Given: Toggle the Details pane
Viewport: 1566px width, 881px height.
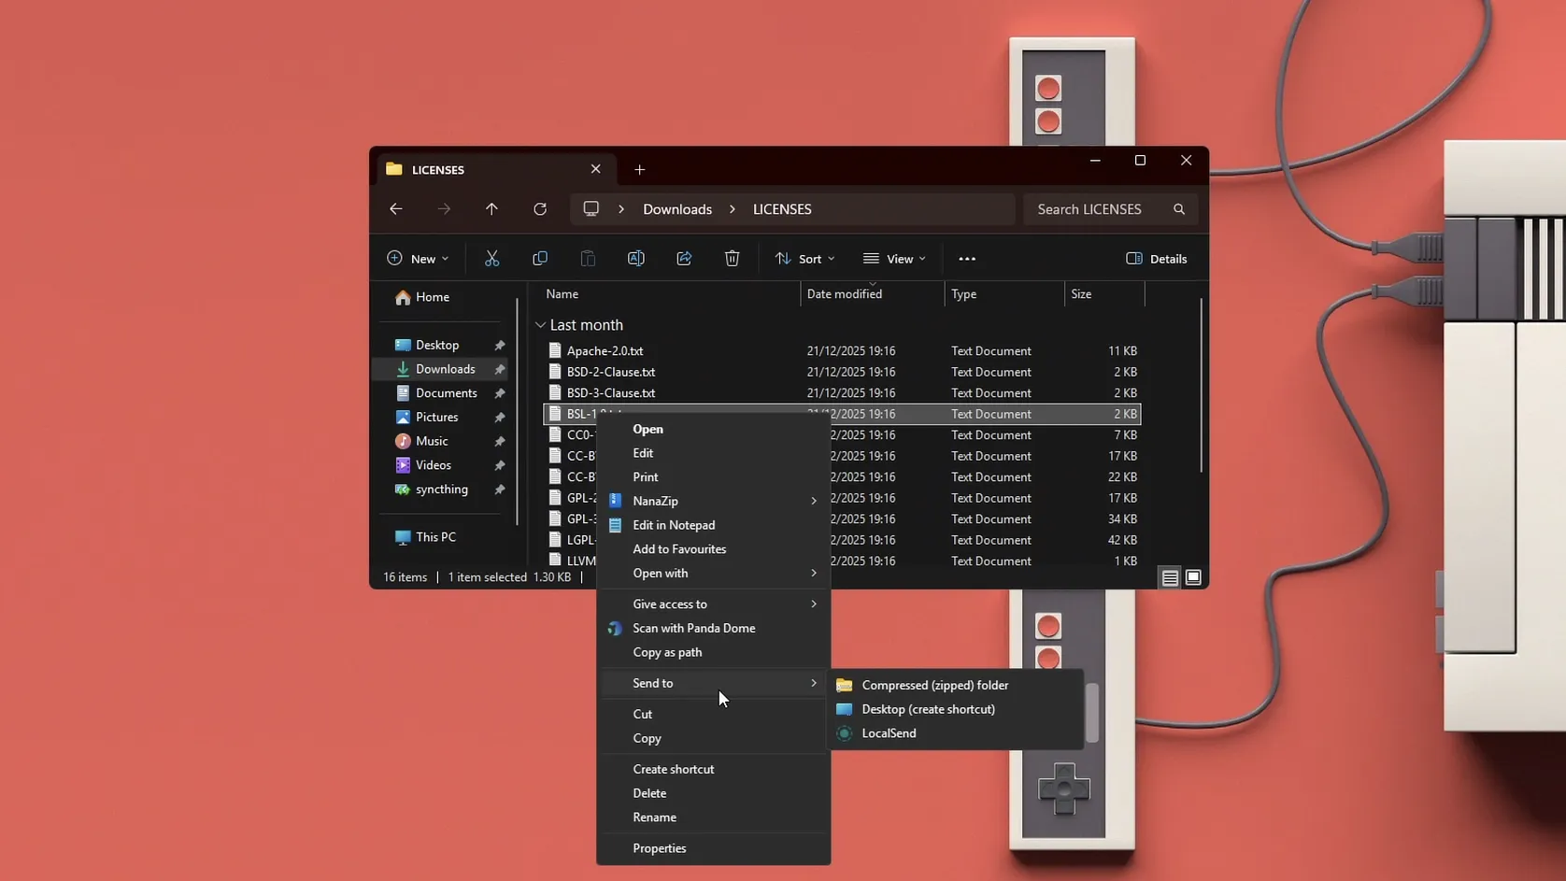Looking at the screenshot, I should [1157, 259].
